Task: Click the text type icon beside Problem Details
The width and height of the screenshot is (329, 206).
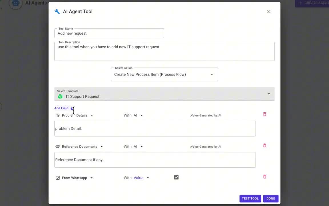Action: 58,115
